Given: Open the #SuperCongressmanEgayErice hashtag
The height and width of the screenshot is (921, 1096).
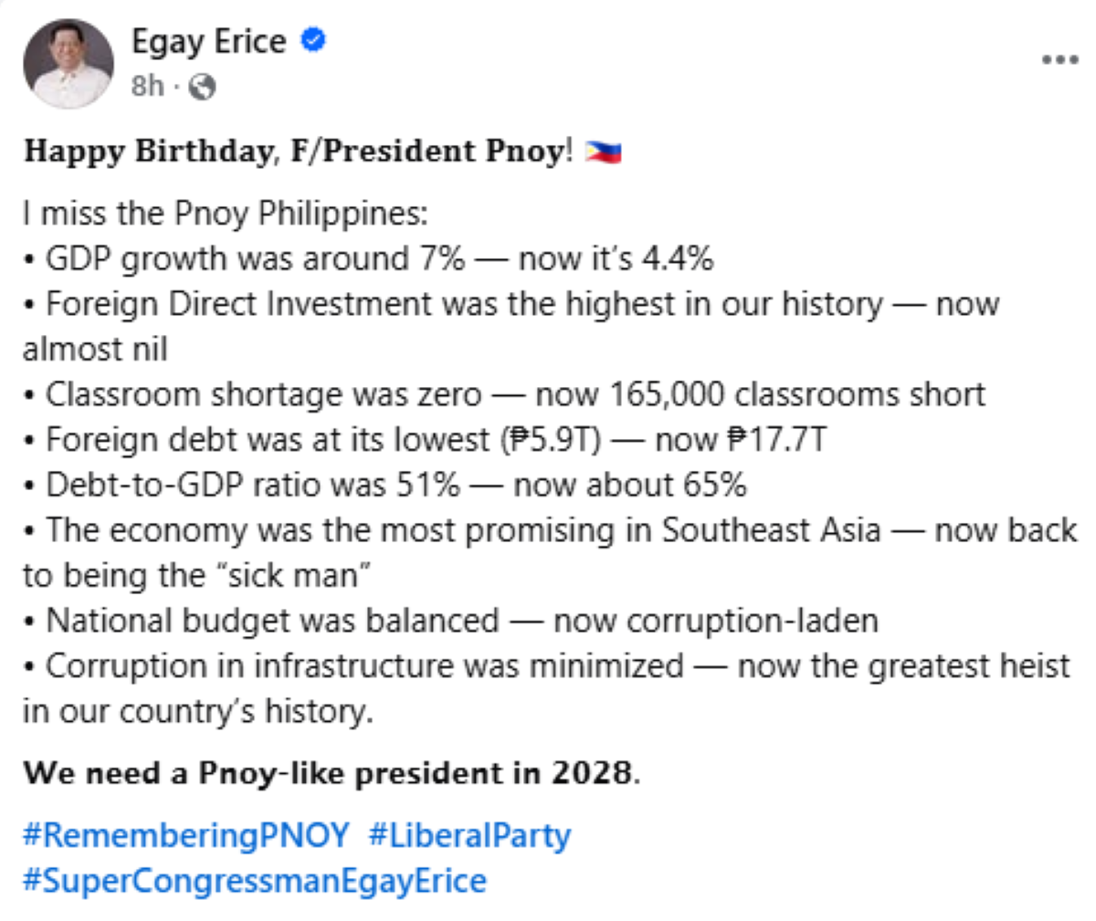Looking at the screenshot, I should [255, 881].
